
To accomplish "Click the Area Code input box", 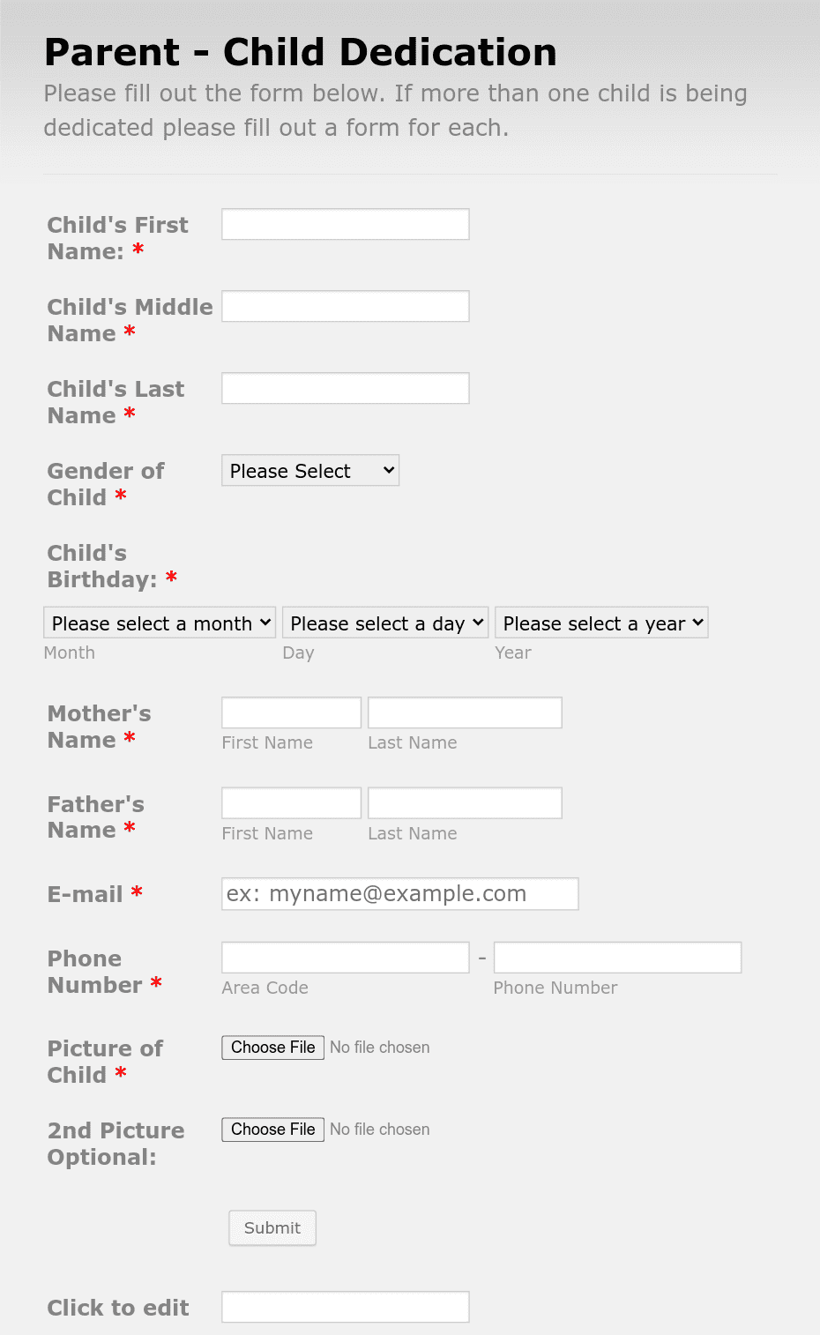I will pyautogui.click(x=345, y=957).
